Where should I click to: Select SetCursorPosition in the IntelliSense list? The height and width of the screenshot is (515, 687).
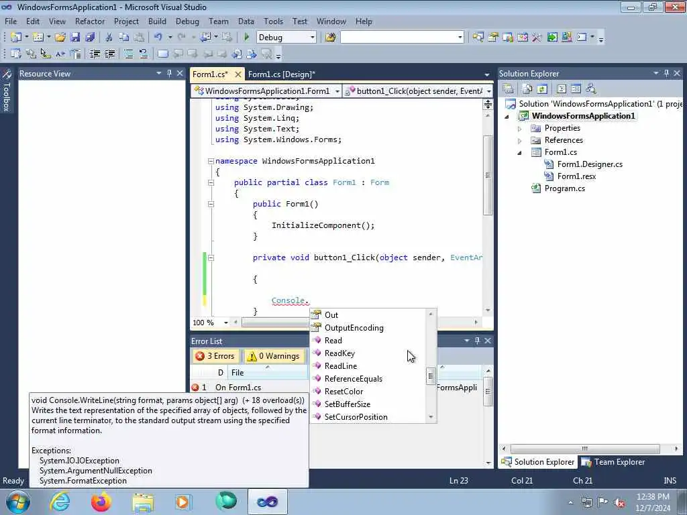356,417
